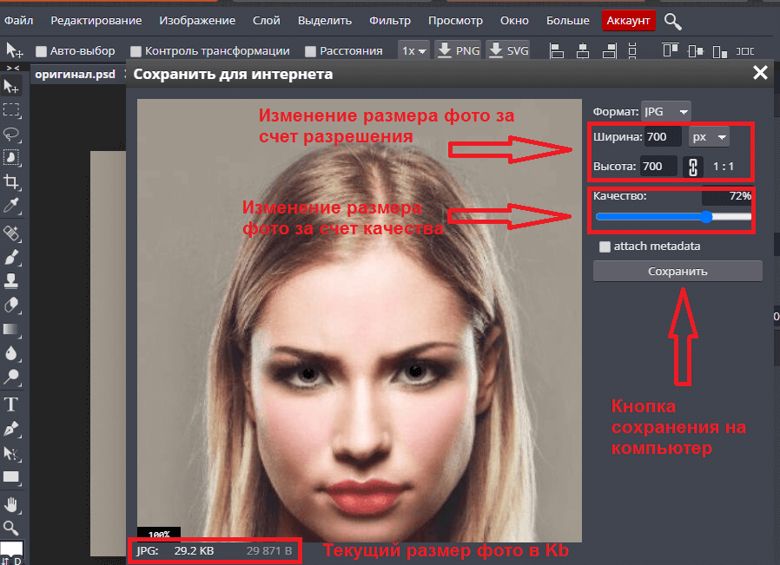
Task: Open the Формат JPG dropdown
Action: (665, 112)
